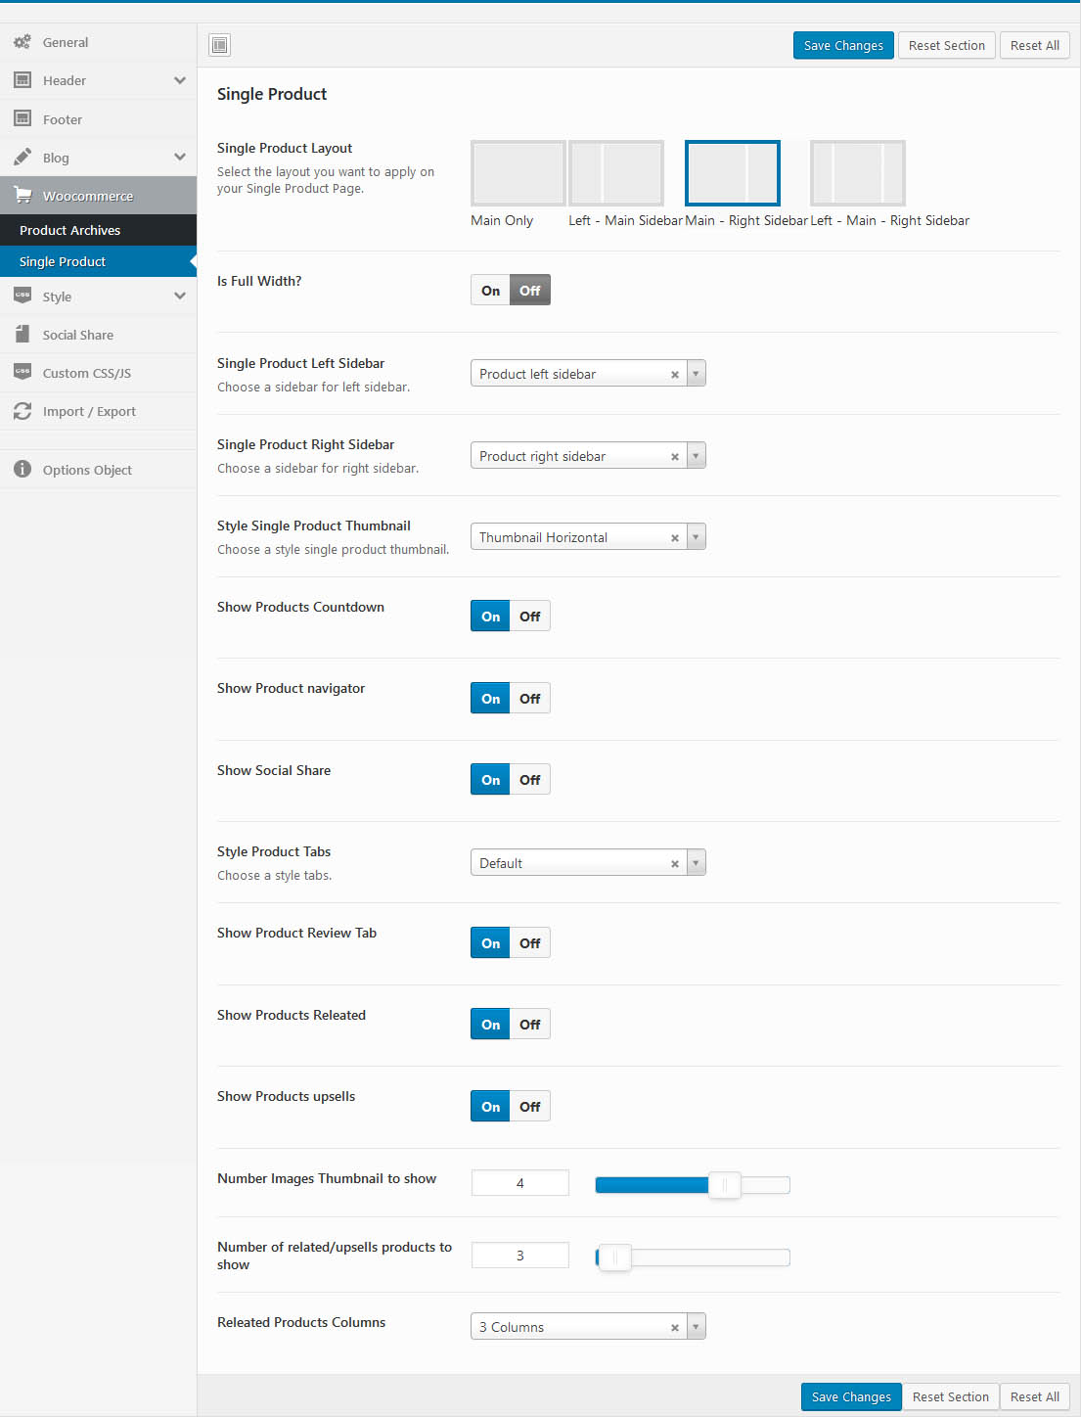Open the Related Products Columns dropdown
The height and width of the screenshot is (1417, 1081).
(x=696, y=1327)
